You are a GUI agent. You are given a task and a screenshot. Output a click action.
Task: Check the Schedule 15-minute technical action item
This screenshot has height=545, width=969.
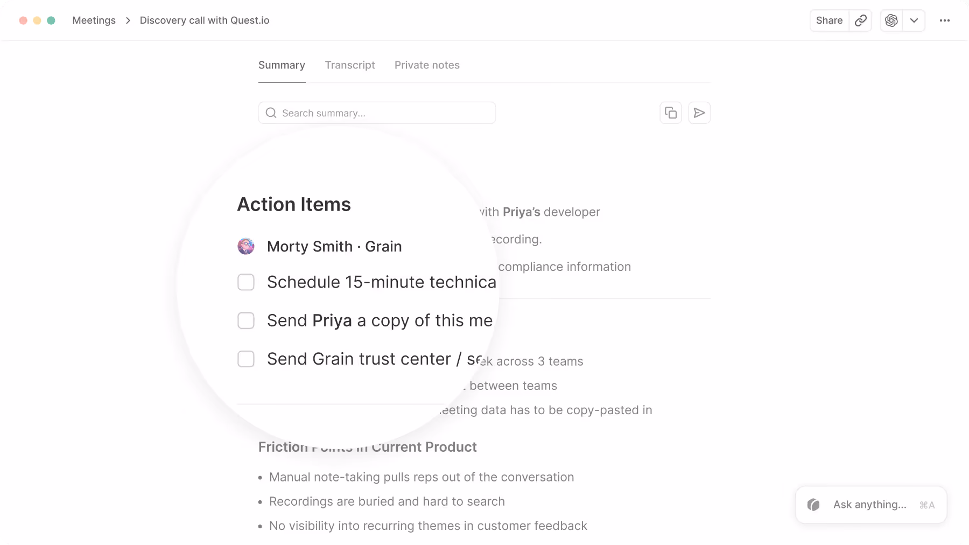(x=246, y=282)
